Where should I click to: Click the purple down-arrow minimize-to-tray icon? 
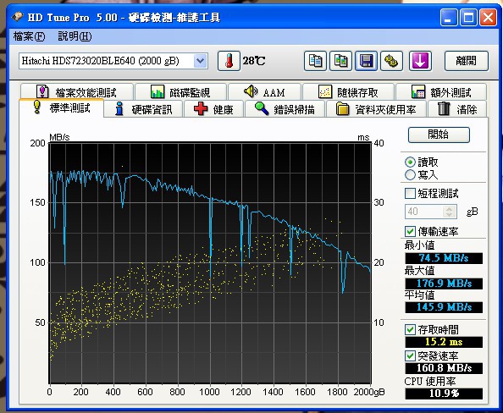(x=420, y=61)
